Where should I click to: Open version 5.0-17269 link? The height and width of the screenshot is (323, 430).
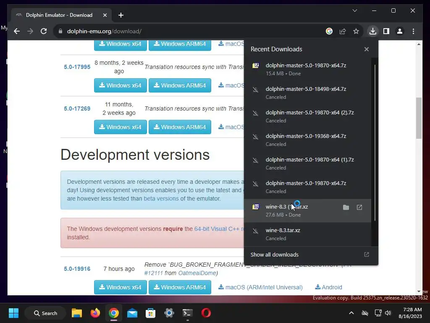[x=77, y=109]
